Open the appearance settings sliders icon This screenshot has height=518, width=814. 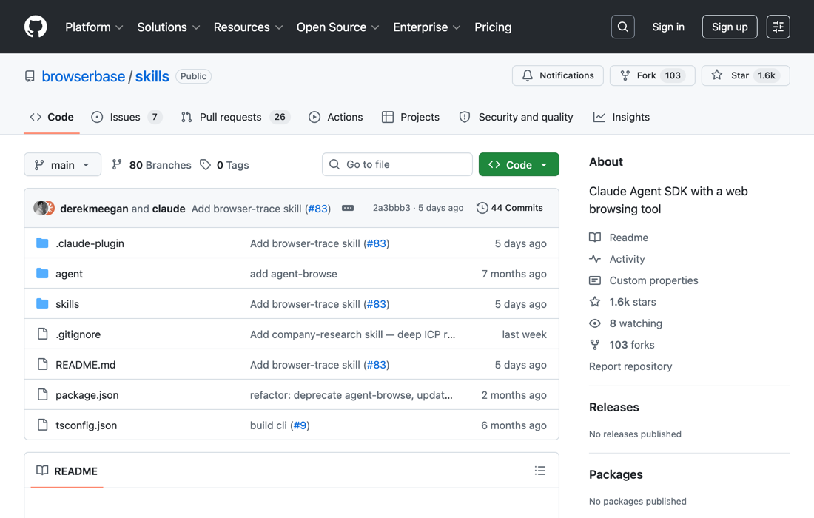point(778,27)
